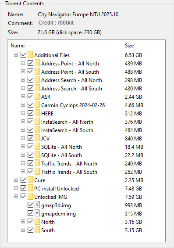Image resolution: width=174 pixels, height=248 pixels.
Task: Uncheck the Garmin Cyclops 2024-02-26 checkbox
Action: click(30, 105)
